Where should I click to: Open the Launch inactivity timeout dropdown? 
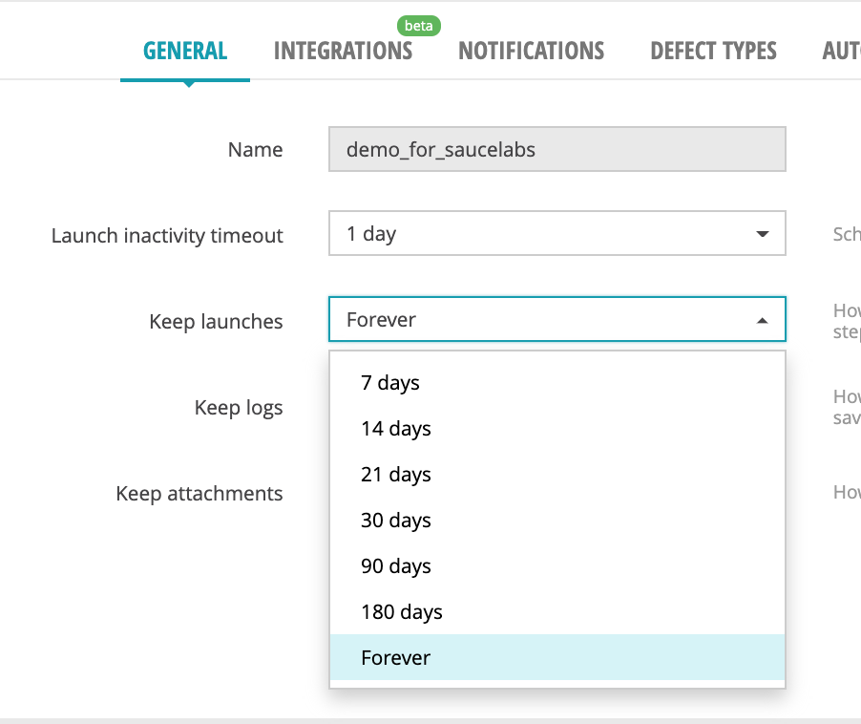point(556,233)
